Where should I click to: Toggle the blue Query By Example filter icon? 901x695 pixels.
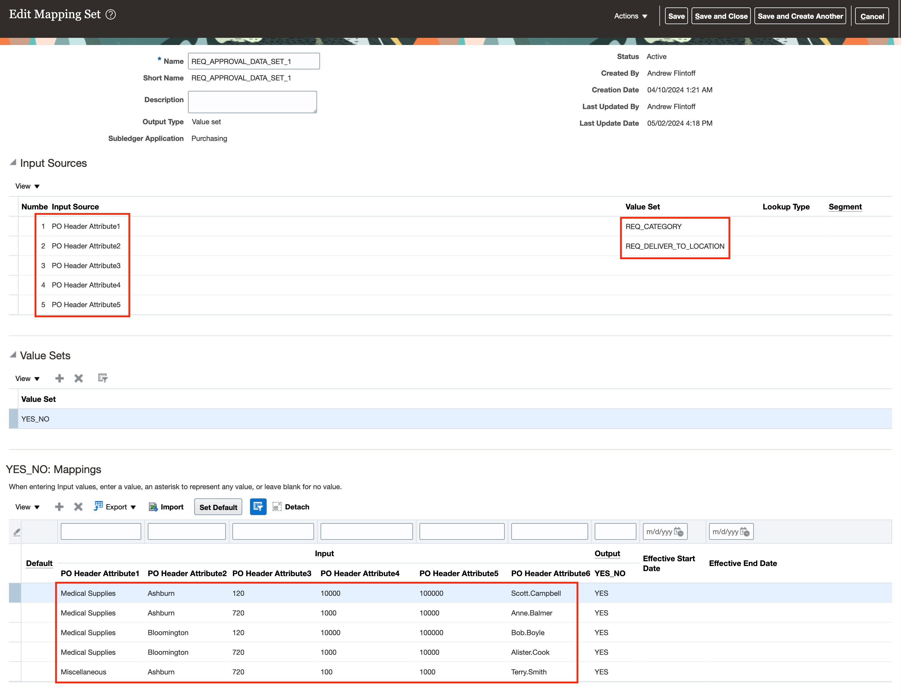tap(258, 506)
